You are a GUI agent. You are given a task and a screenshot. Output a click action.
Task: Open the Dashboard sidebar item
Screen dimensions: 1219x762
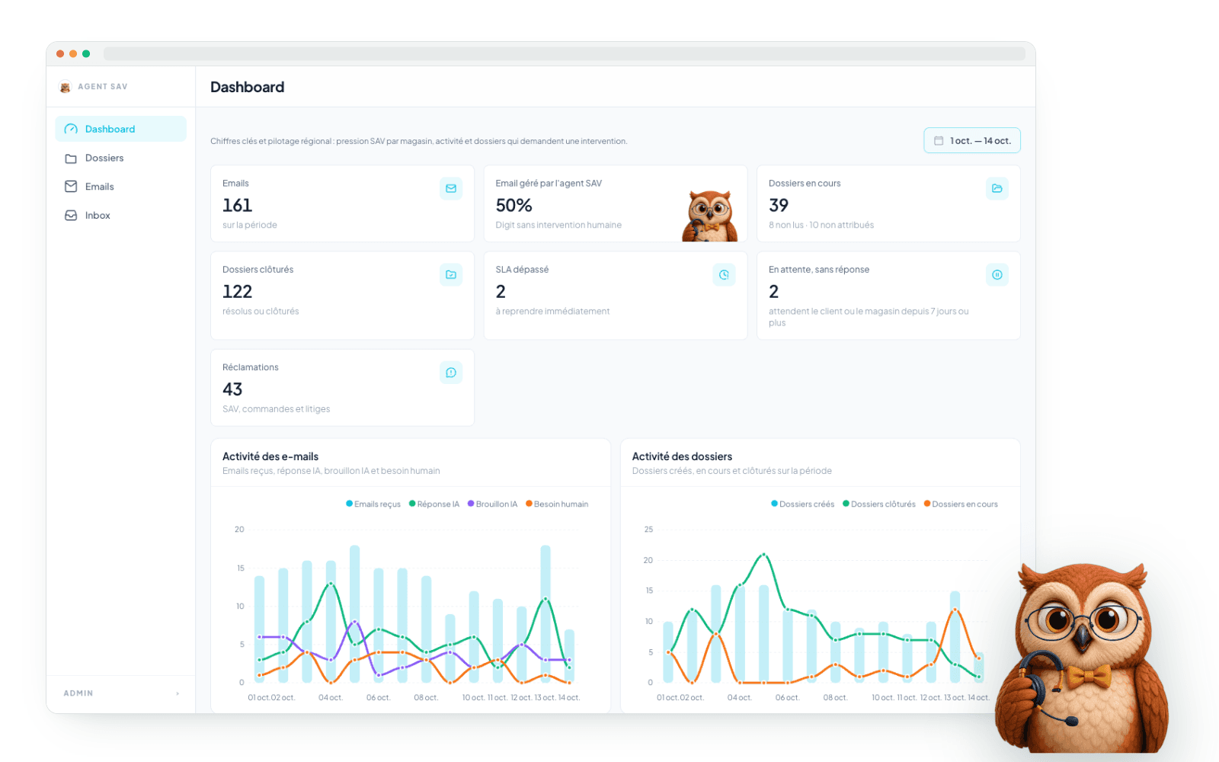pyautogui.click(x=120, y=129)
